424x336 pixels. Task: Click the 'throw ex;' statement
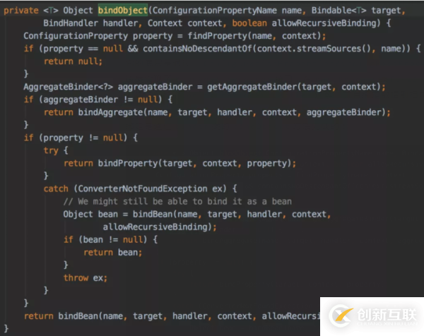86,277
